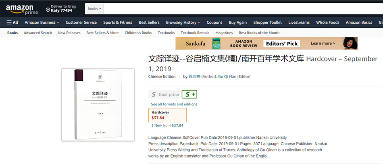Open the Books search category dropdown

(94, 9)
